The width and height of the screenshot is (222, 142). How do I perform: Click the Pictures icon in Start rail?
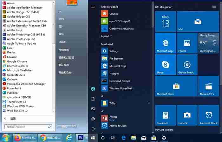pos(93,109)
